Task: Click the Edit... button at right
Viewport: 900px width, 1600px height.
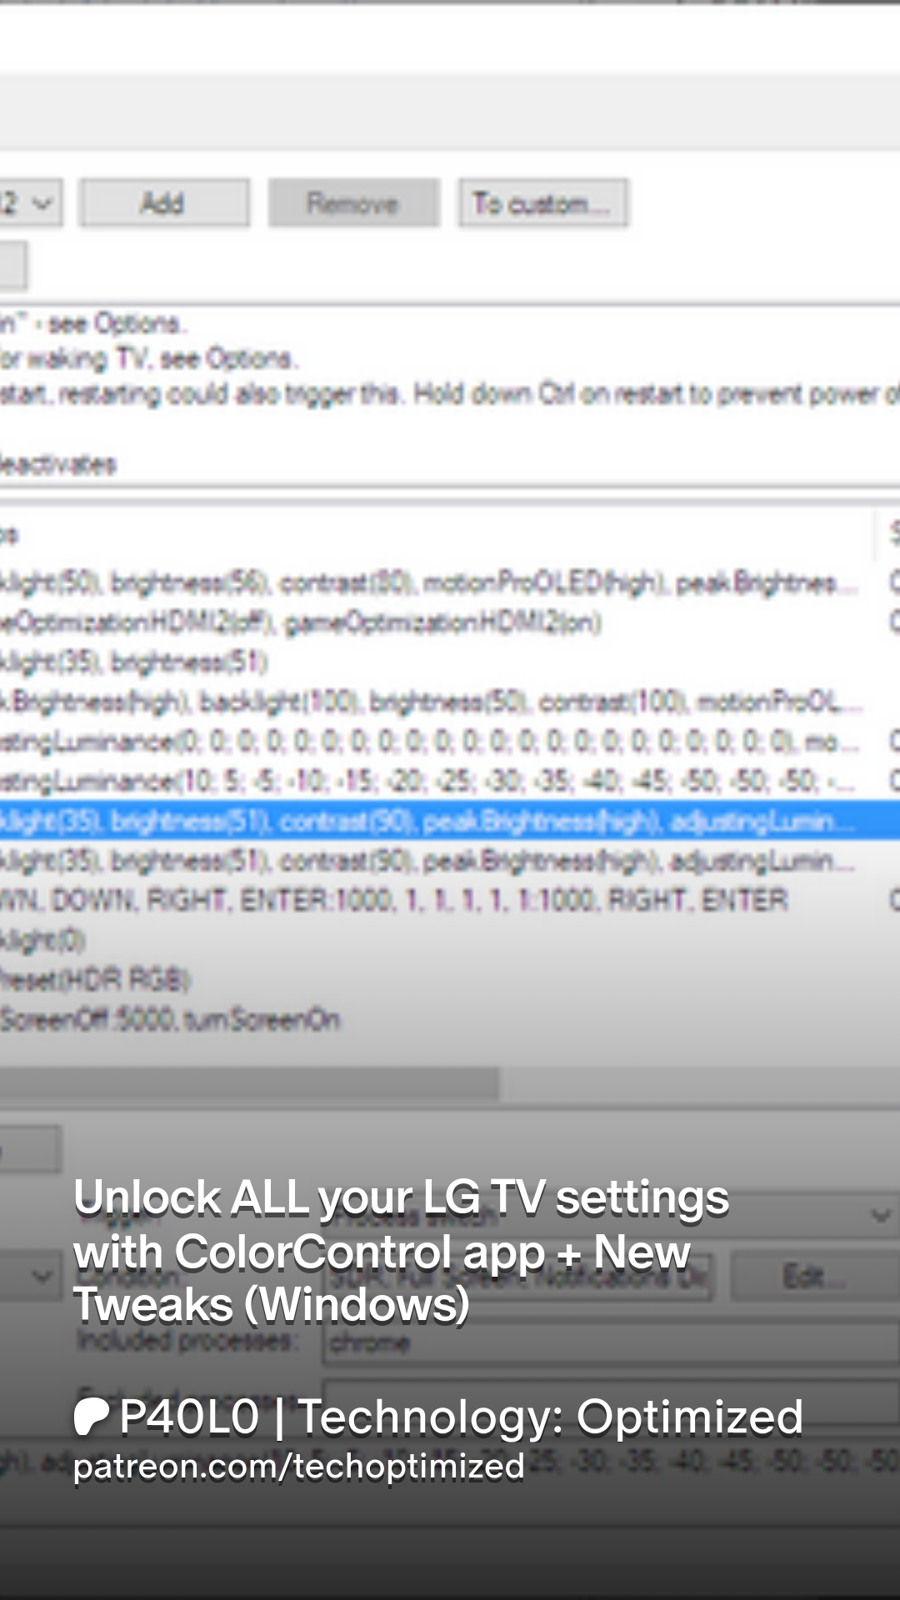Action: [x=802, y=1277]
